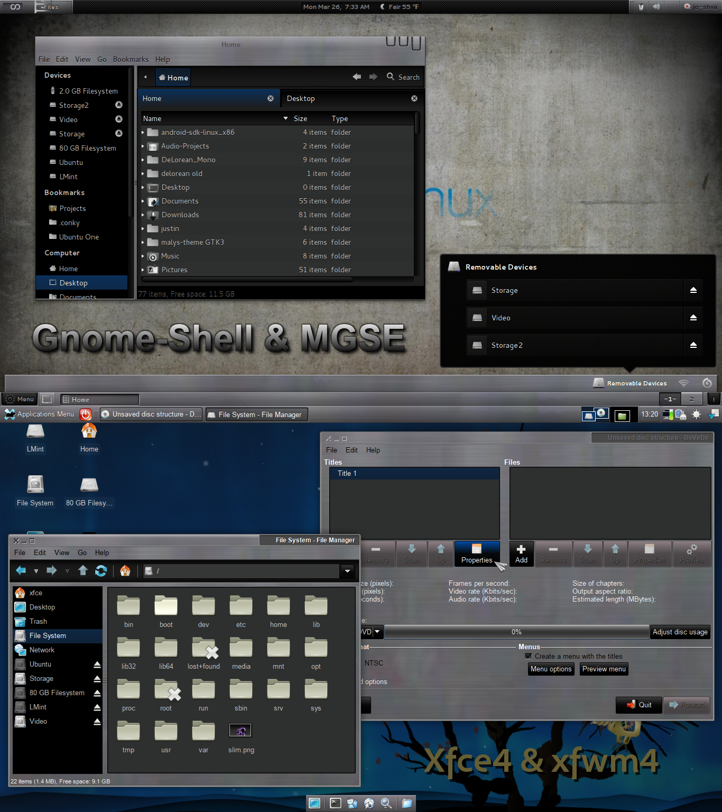Eject Video in the Nautilus sidebar
722x812 pixels.
tap(119, 119)
